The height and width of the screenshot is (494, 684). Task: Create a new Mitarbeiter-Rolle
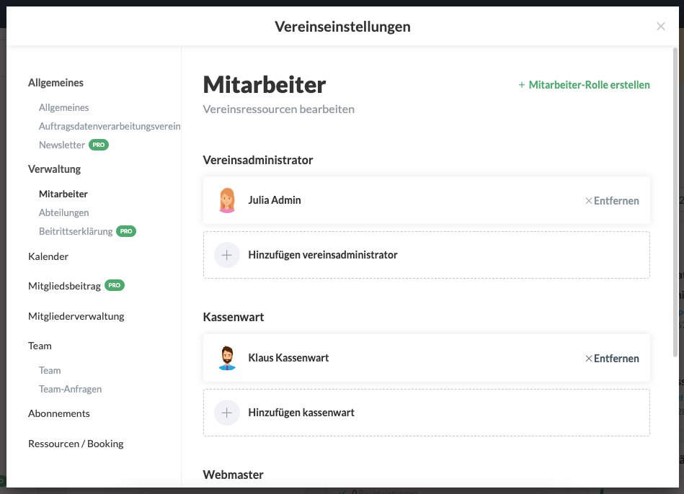[x=584, y=85]
